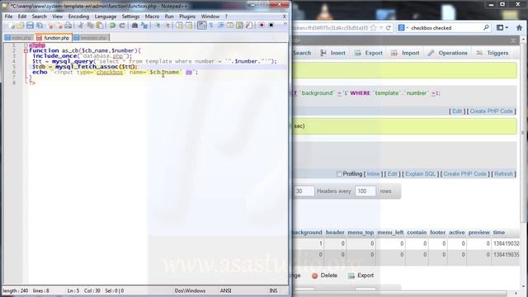Click the Explain SQL link
The height and width of the screenshot is (297, 528).
(420, 174)
